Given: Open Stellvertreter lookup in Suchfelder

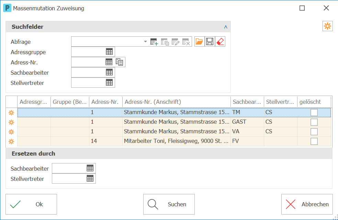Looking at the screenshot, I should pos(109,83).
